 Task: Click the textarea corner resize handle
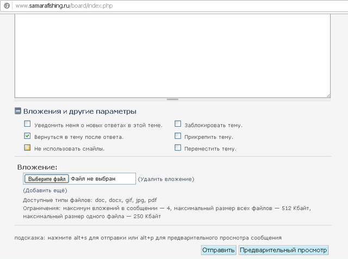tap(328, 95)
